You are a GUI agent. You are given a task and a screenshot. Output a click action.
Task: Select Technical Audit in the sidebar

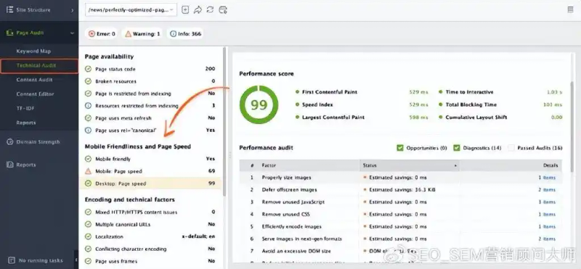click(39, 66)
